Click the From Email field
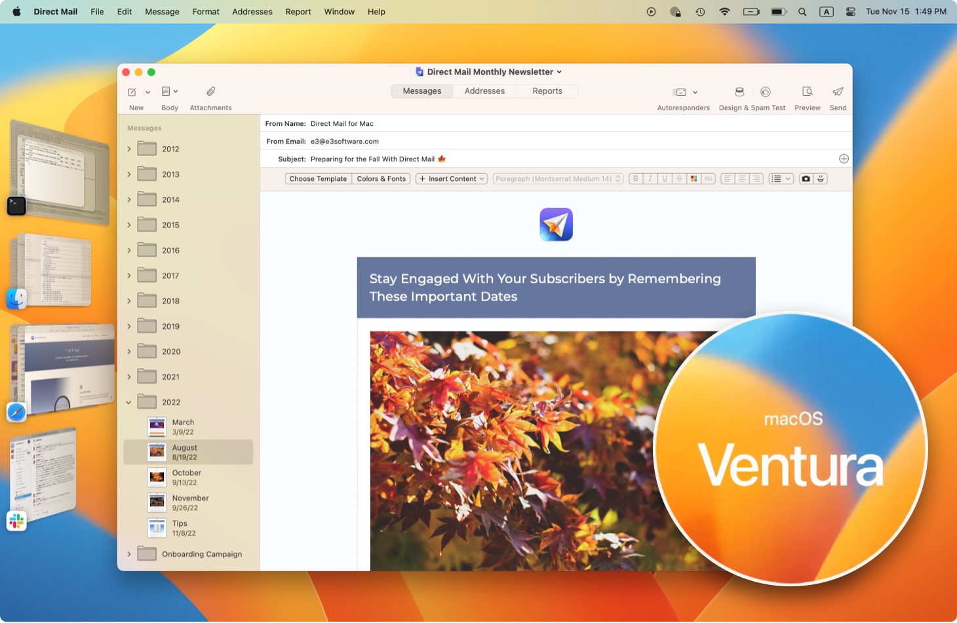Image resolution: width=957 pixels, height=623 pixels. tap(556, 141)
